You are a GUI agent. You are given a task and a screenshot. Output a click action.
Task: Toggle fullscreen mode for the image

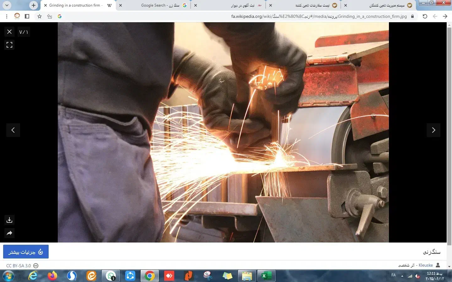click(9, 45)
